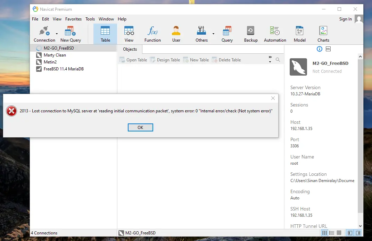Click the info panel scroll up arrow
The height and width of the screenshot is (241, 372).
point(360,57)
